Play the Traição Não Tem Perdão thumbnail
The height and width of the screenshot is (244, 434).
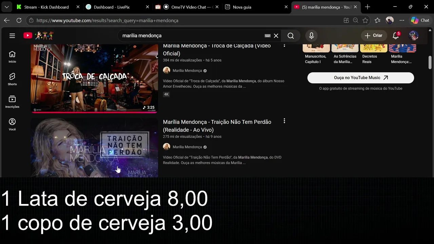coord(94,148)
